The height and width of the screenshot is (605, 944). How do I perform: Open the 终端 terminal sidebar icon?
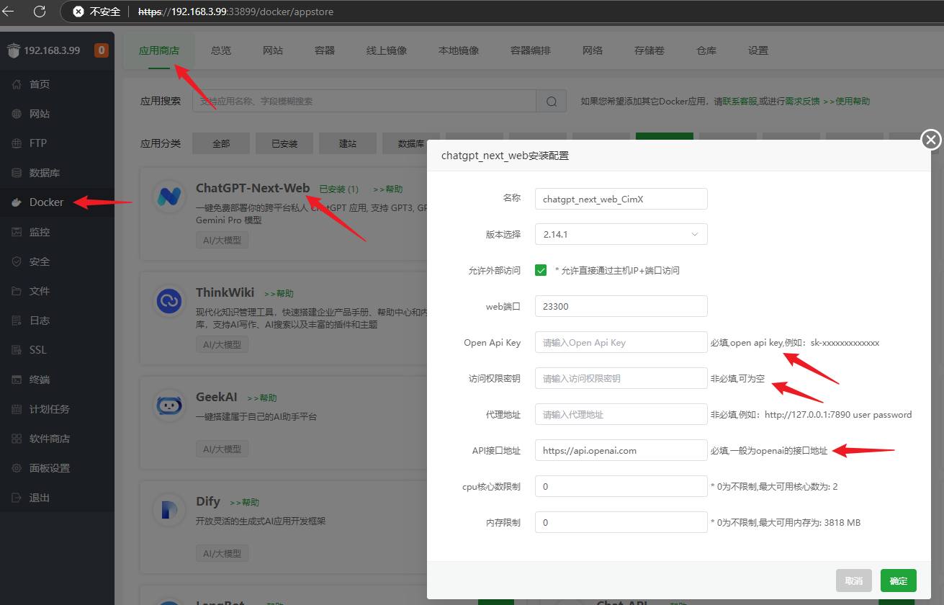pos(16,380)
